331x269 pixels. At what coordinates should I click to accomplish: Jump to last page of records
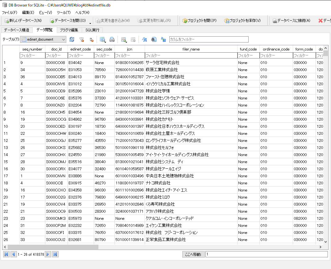click(x=55, y=254)
